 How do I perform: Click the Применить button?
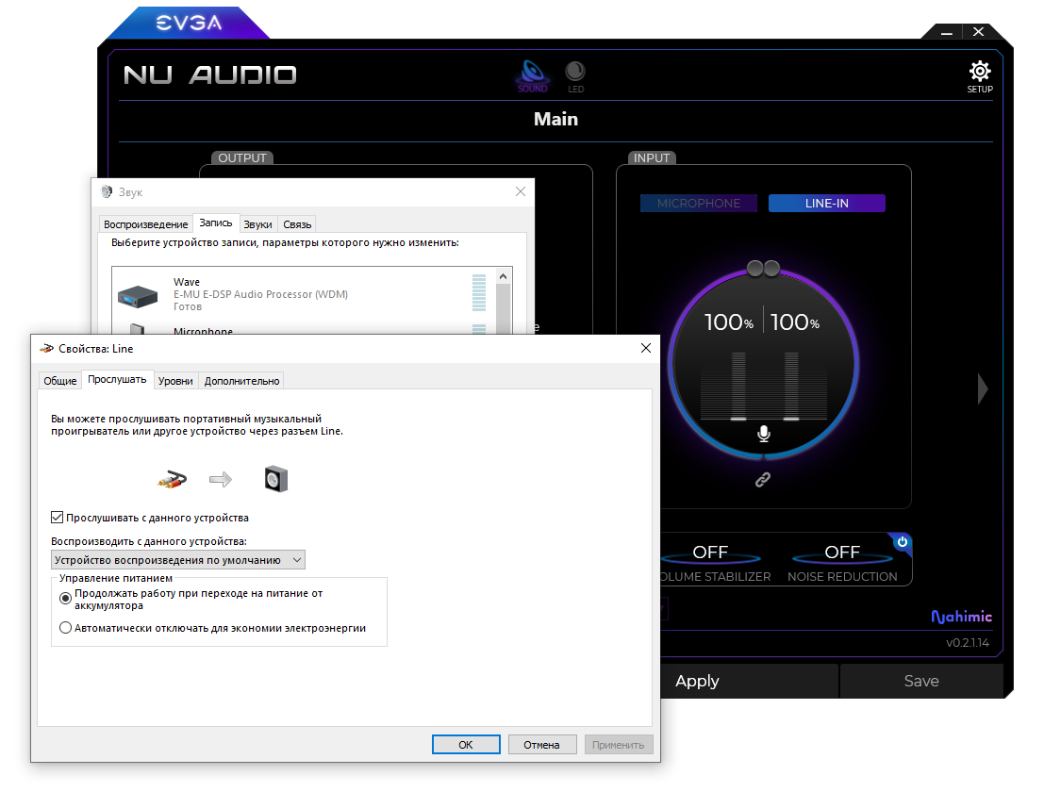click(x=619, y=745)
